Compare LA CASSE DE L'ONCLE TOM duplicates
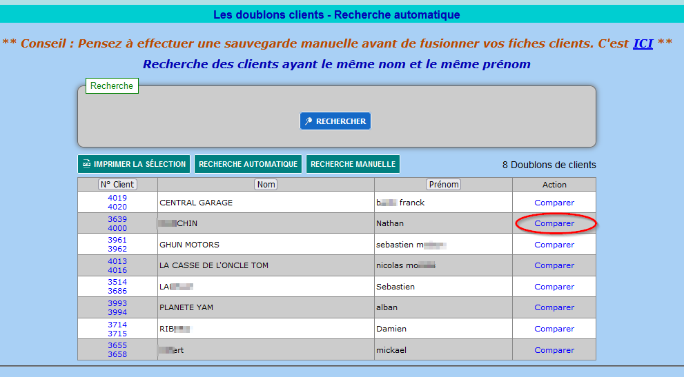 pyautogui.click(x=554, y=265)
